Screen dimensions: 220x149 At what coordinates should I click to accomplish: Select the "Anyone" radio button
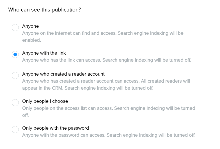15,27
